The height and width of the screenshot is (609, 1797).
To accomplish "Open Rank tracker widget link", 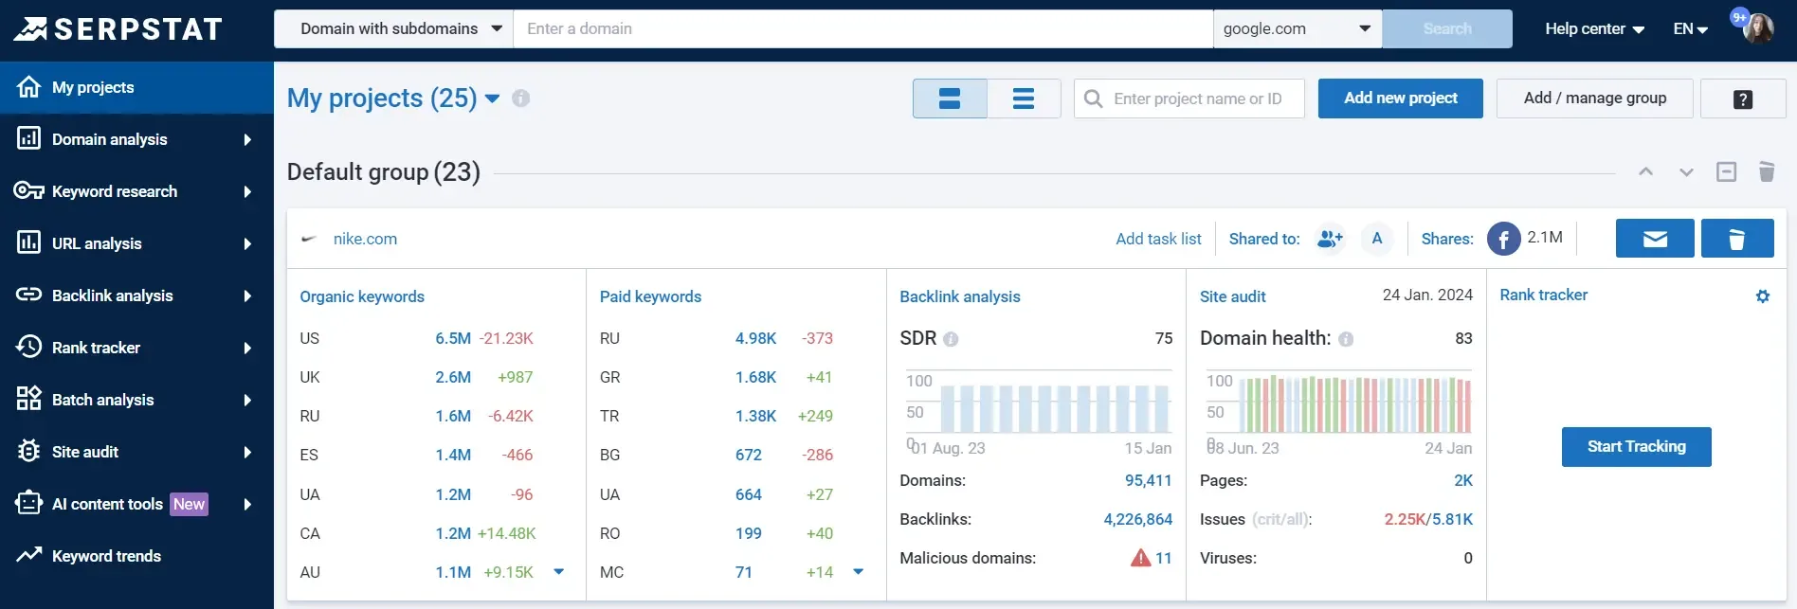I will 1544,296.
